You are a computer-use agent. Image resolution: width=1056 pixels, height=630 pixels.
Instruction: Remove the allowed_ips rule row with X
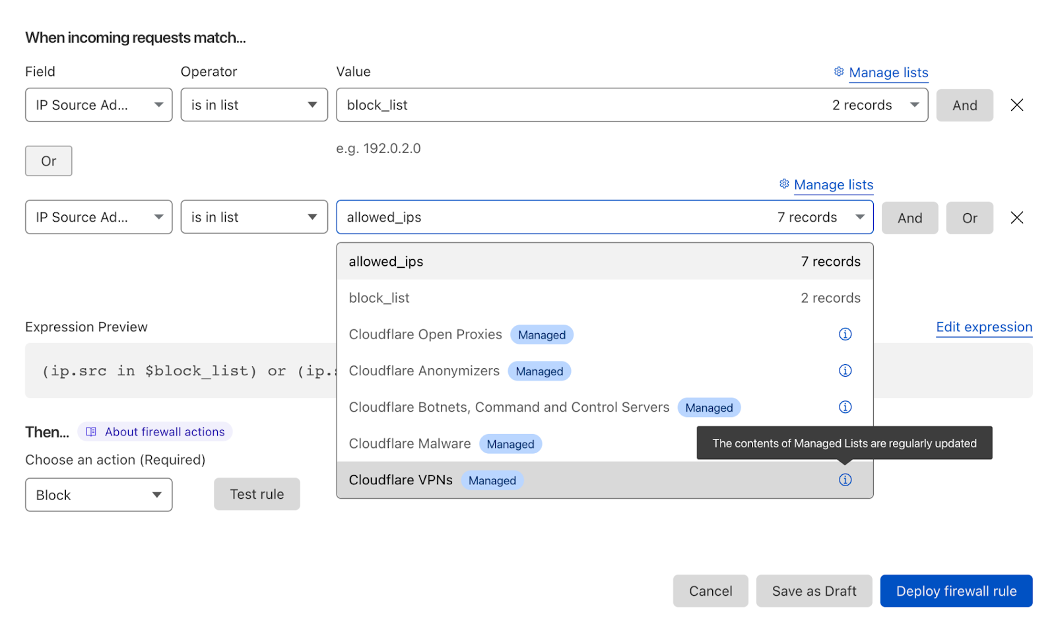click(1016, 218)
